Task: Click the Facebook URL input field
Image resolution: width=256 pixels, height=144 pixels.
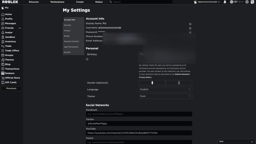Action: coord(139,114)
